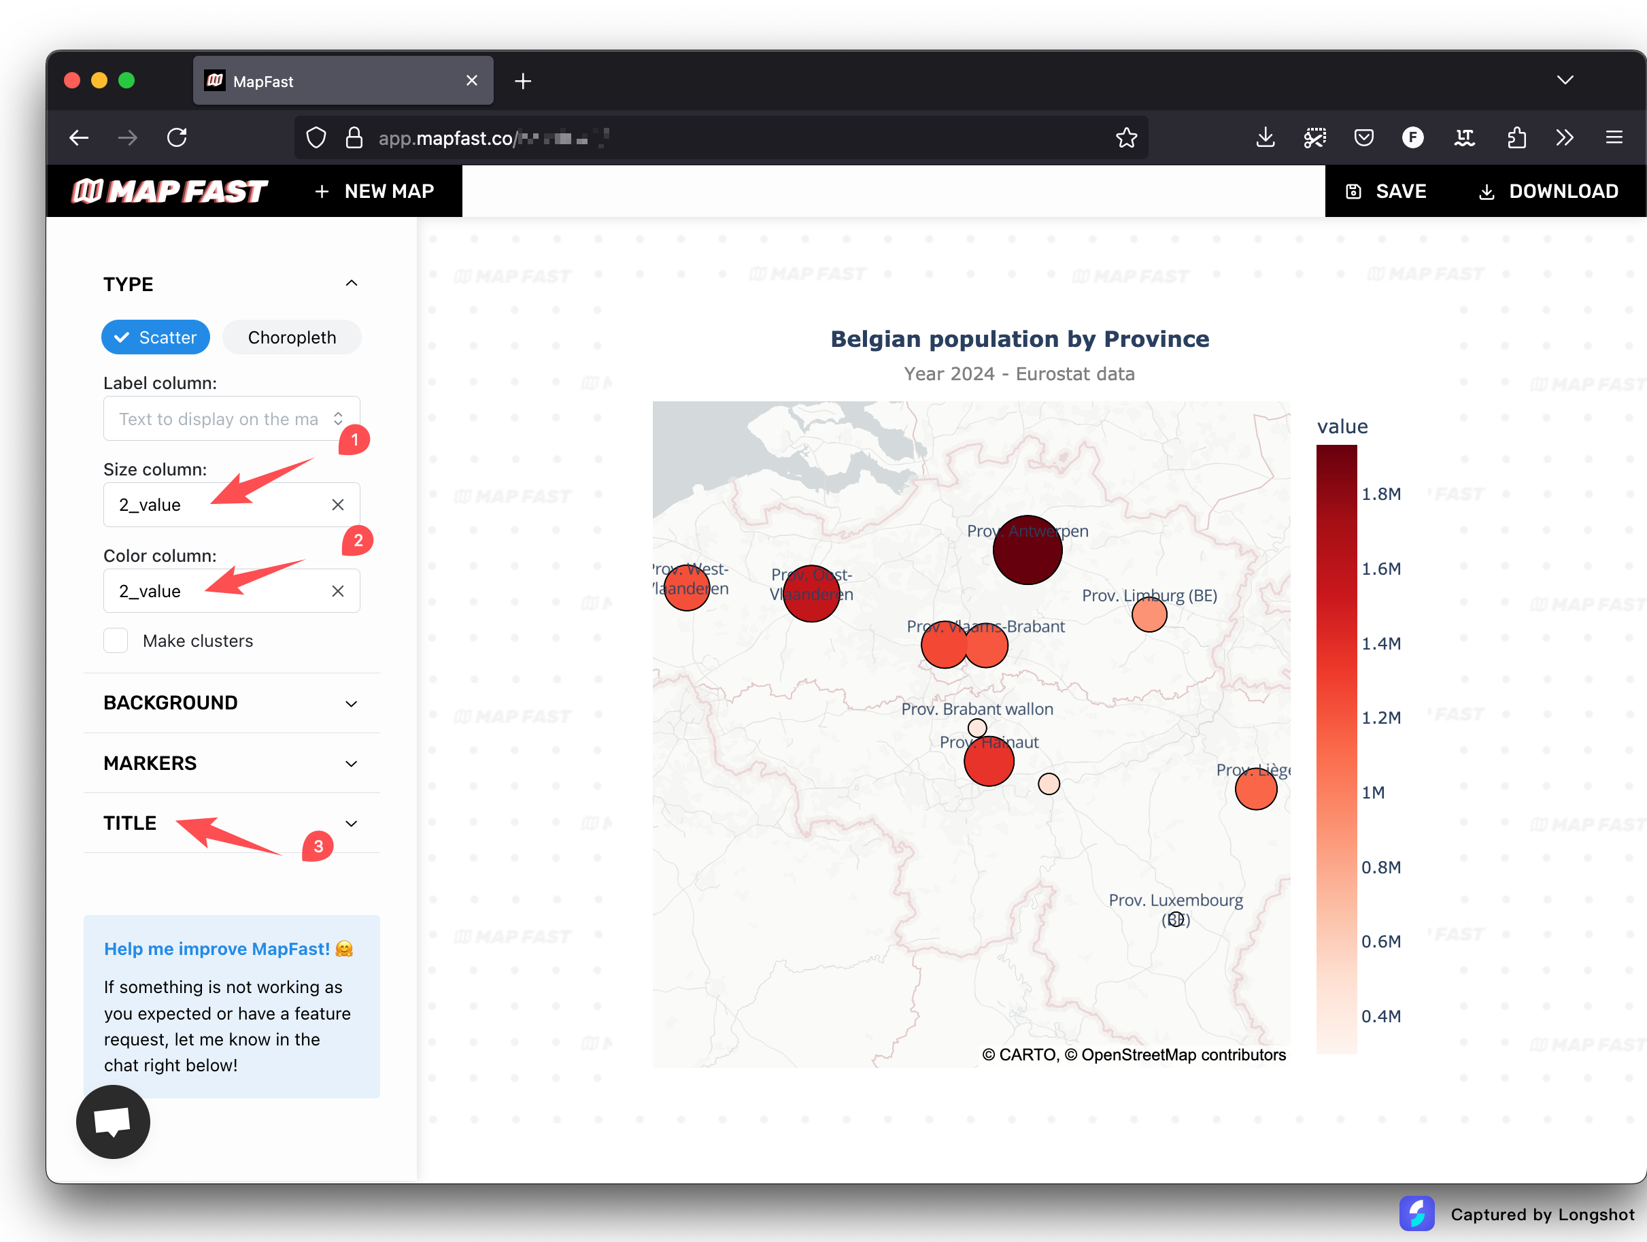1647x1242 pixels.
Task: Clear the Color column value
Action: pos(338,591)
